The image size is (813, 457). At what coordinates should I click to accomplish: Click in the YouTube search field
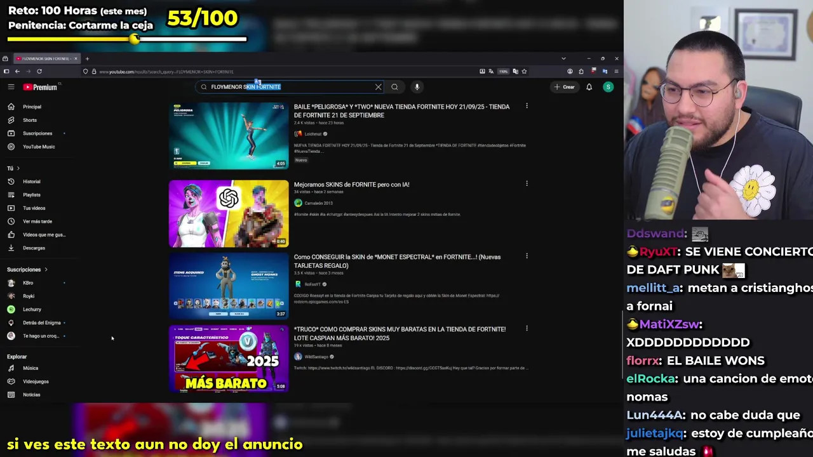289,87
